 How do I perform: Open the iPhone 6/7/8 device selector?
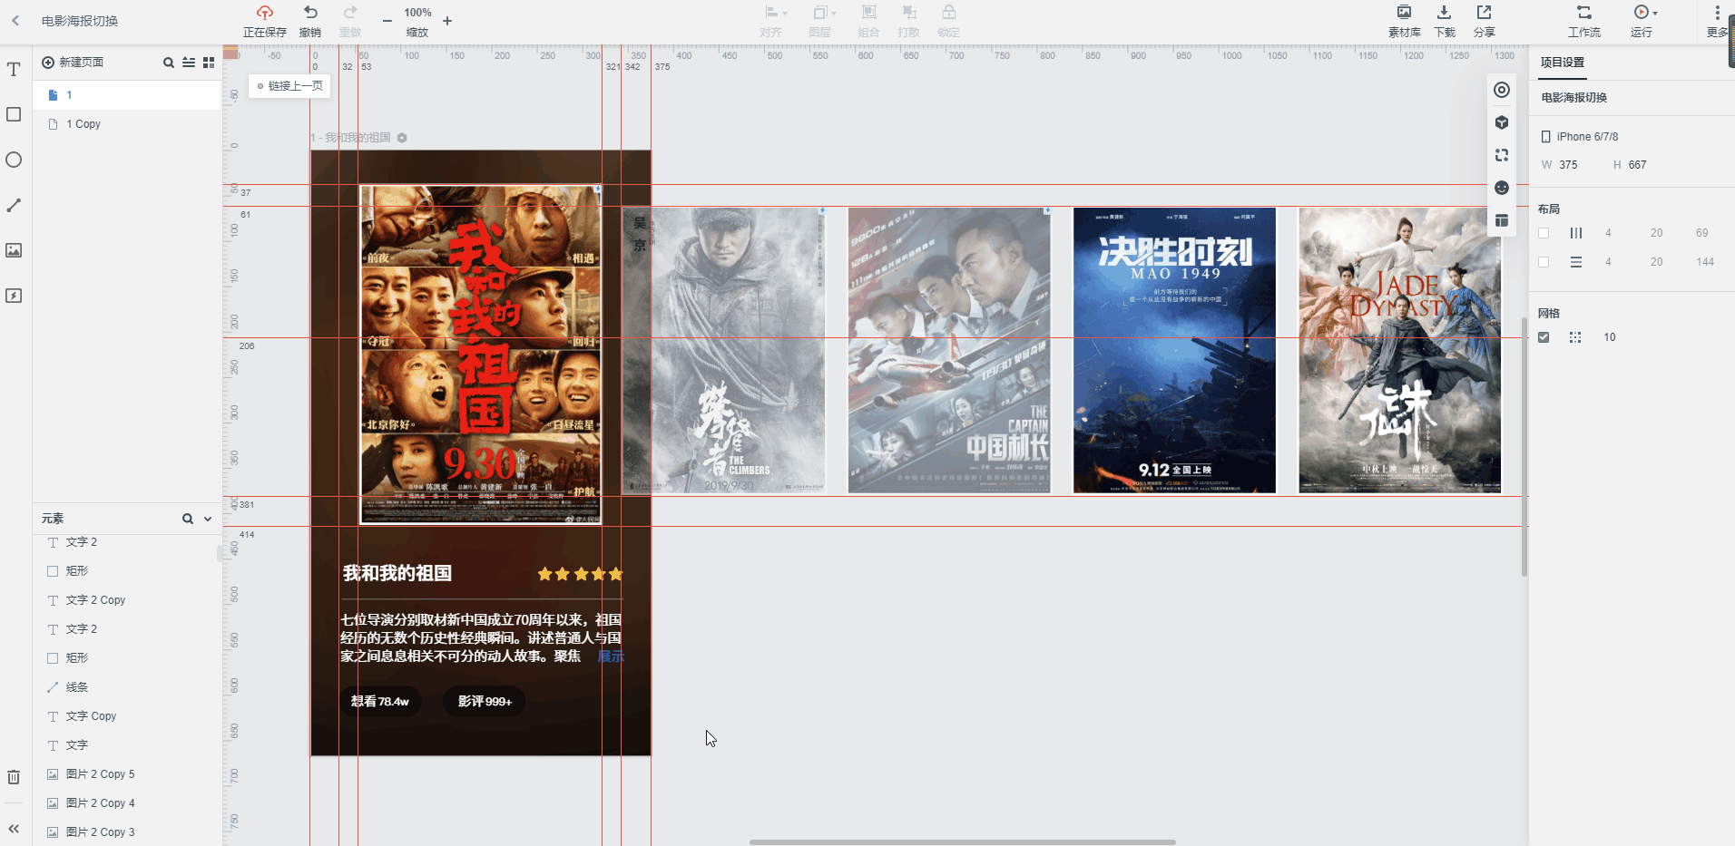coord(1580,137)
